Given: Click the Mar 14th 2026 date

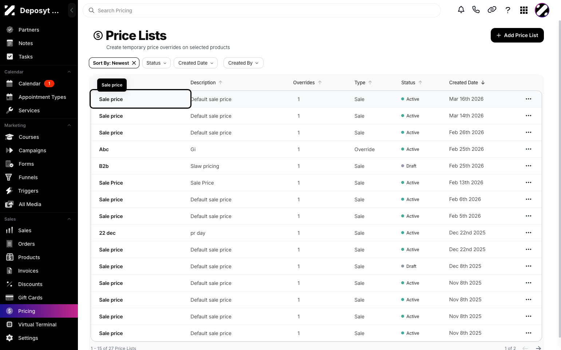Looking at the screenshot, I should click(466, 116).
